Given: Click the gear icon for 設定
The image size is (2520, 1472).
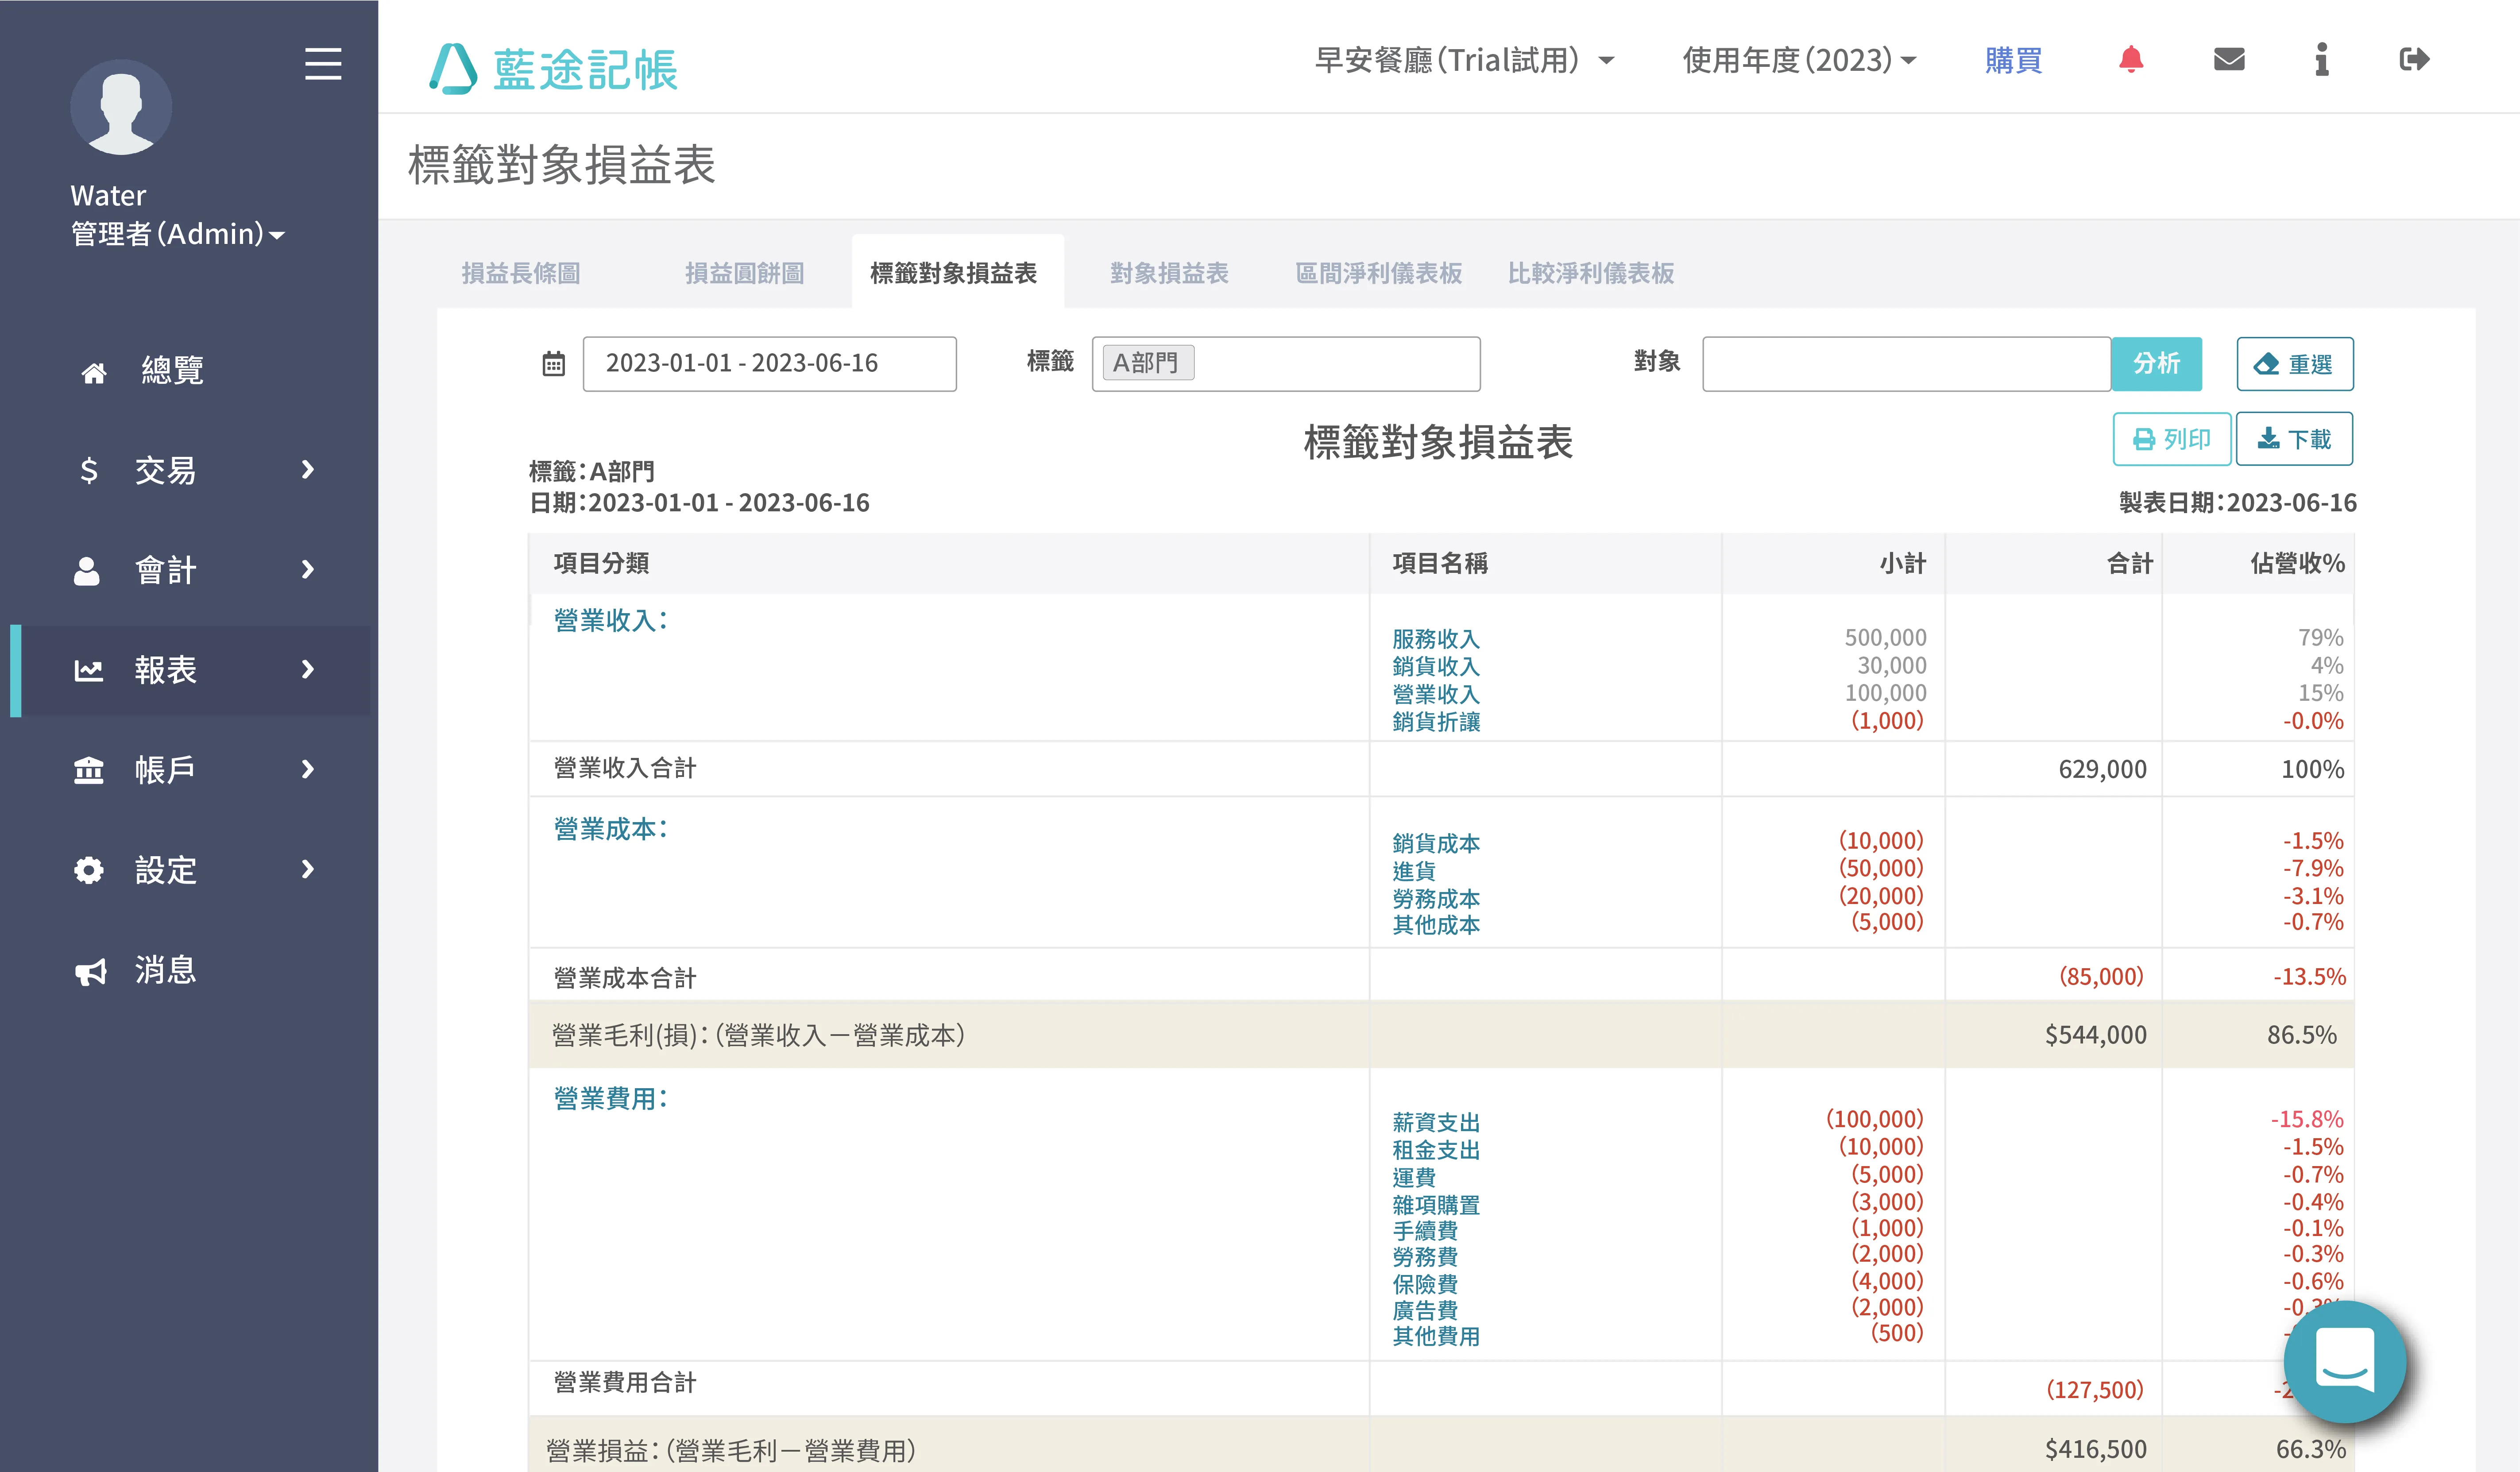Looking at the screenshot, I should coord(89,870).
